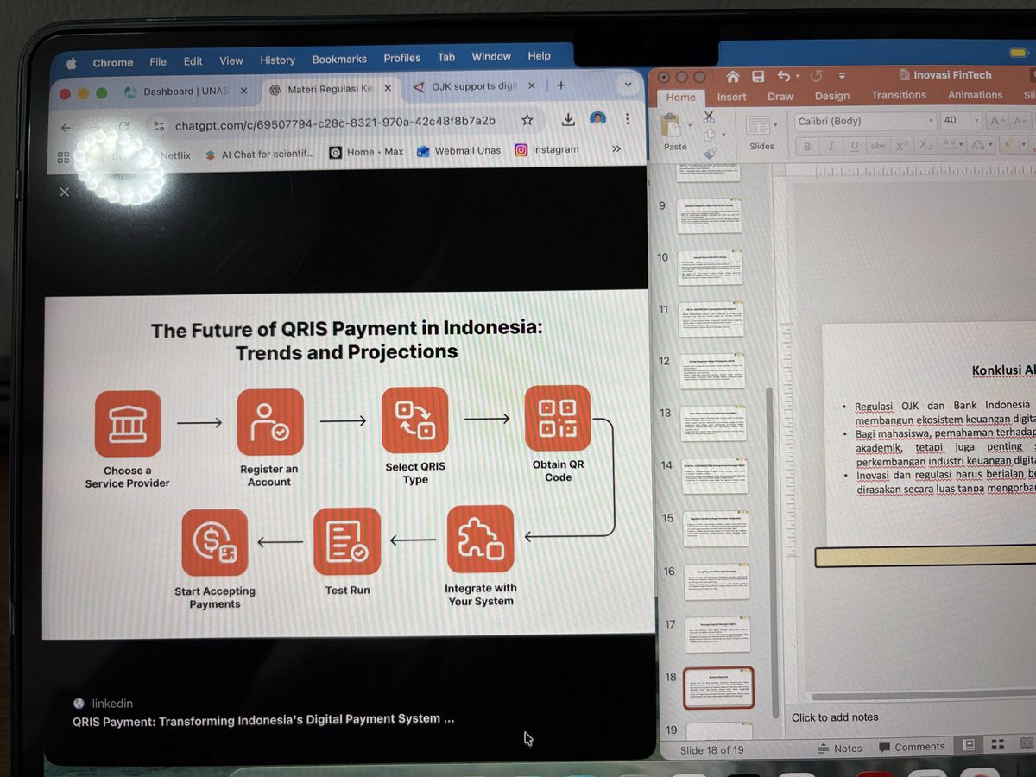Close the Materi Regulasi Ke tab
Viewport: 1036px width, 777px height.
388,88
